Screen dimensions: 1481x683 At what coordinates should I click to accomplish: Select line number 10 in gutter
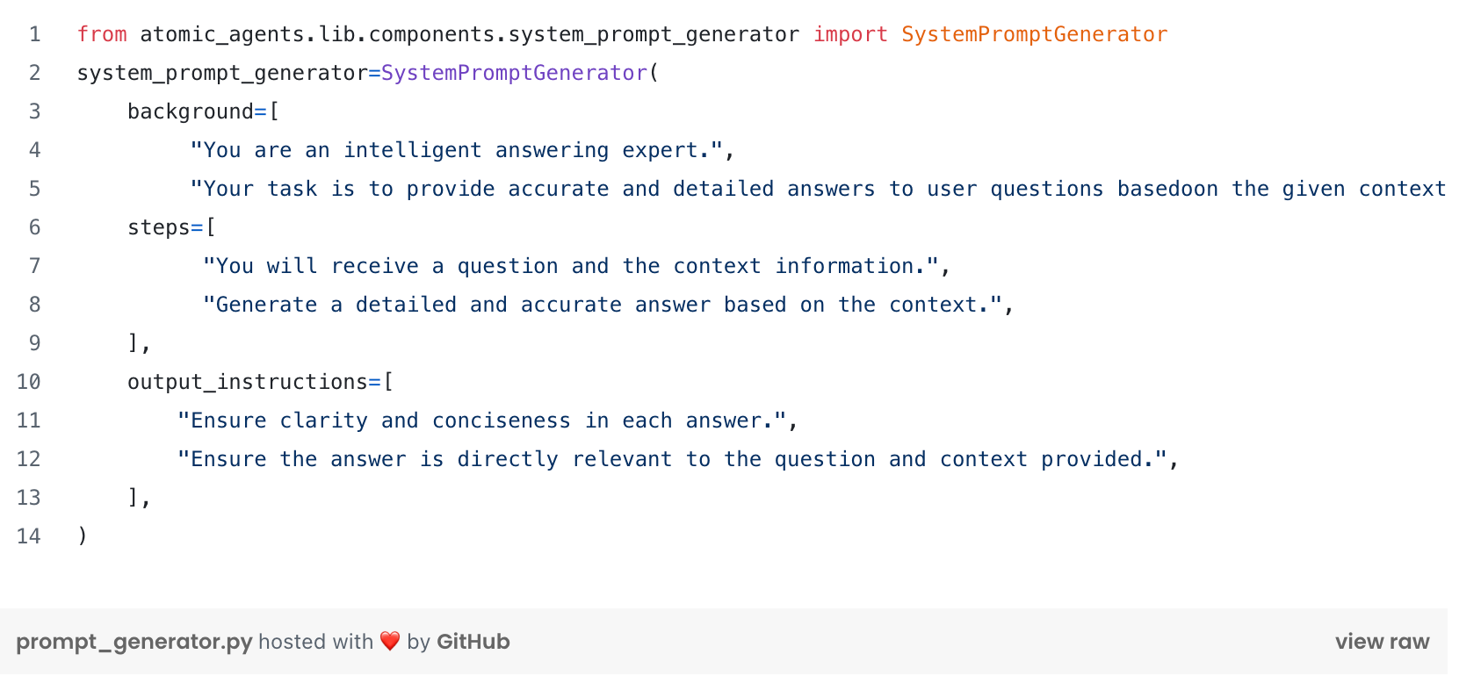point(29,382)
